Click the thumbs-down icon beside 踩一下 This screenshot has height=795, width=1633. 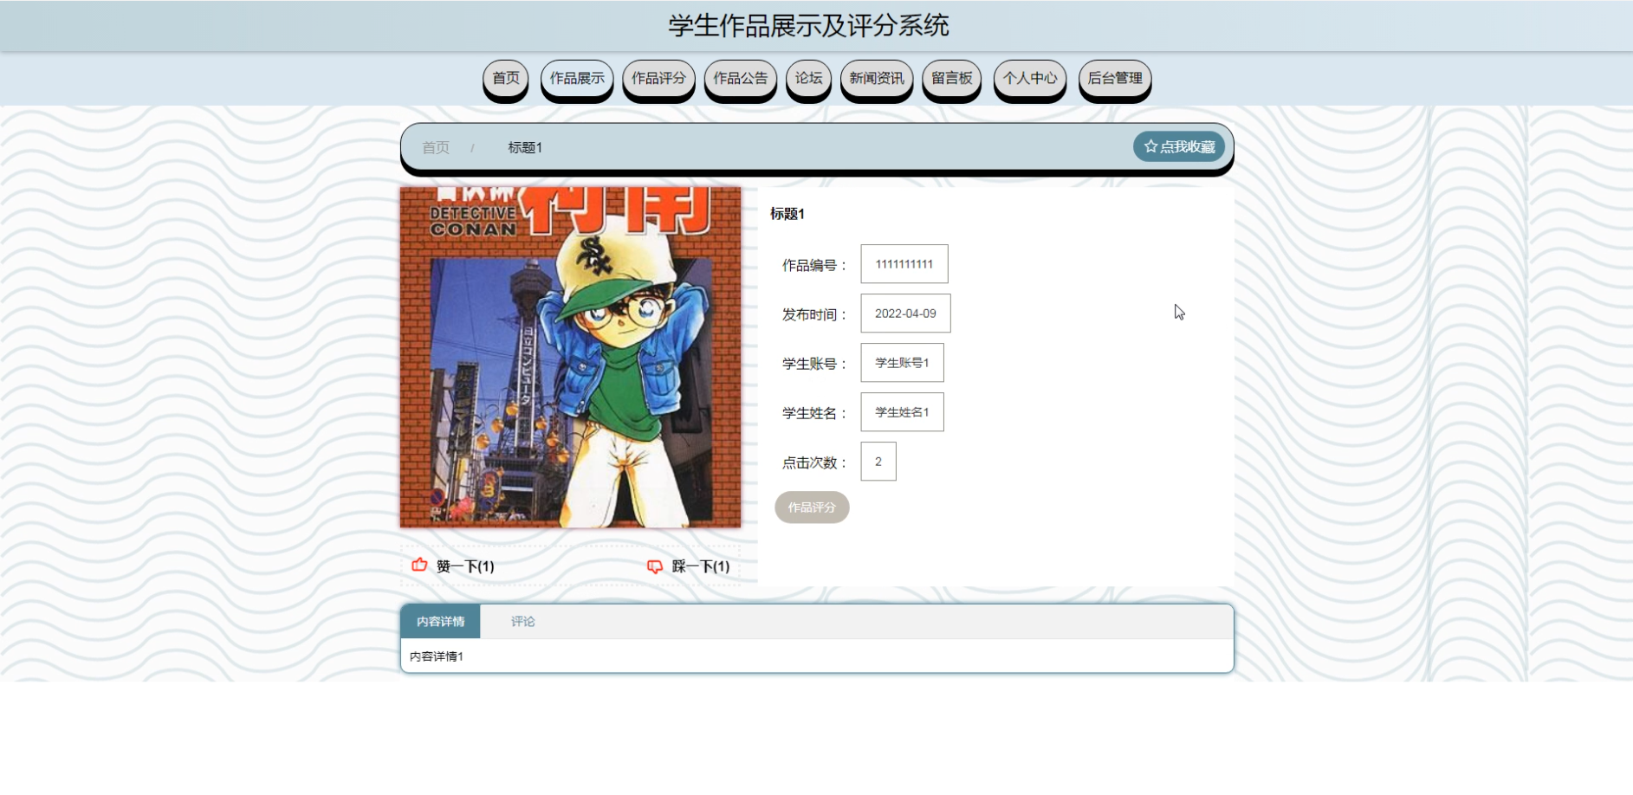(655, 566)
